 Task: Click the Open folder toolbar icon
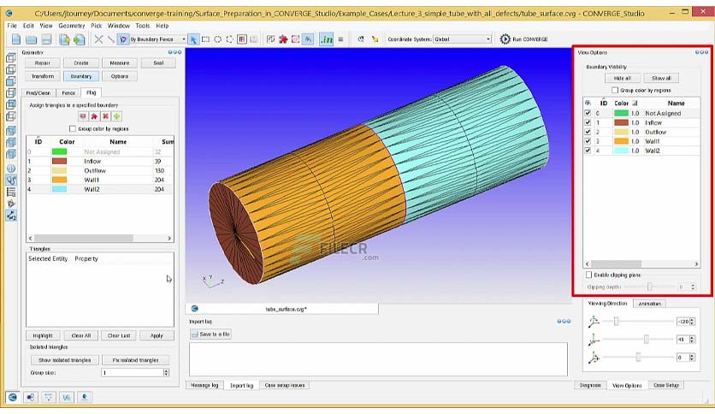tap(31, 39)
